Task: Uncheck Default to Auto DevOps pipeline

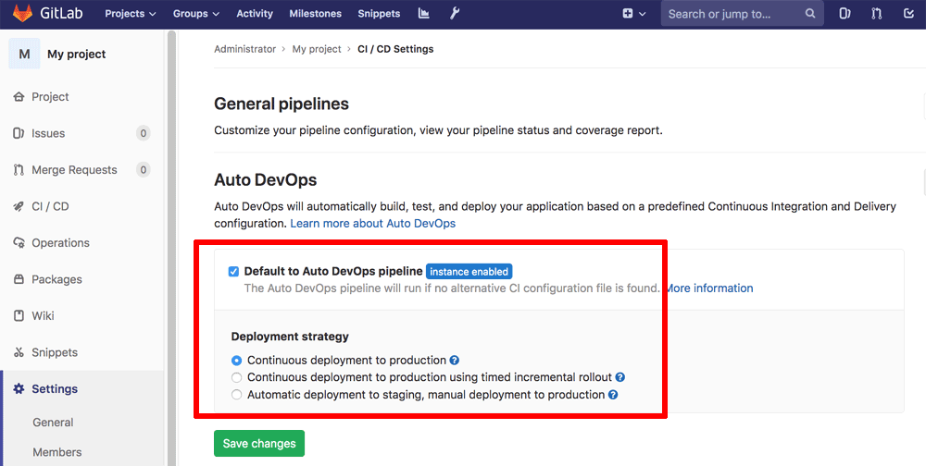Action: coord(233,272)
